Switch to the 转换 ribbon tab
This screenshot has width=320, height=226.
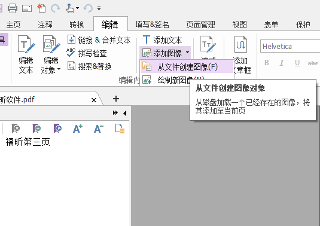(77, 25)
